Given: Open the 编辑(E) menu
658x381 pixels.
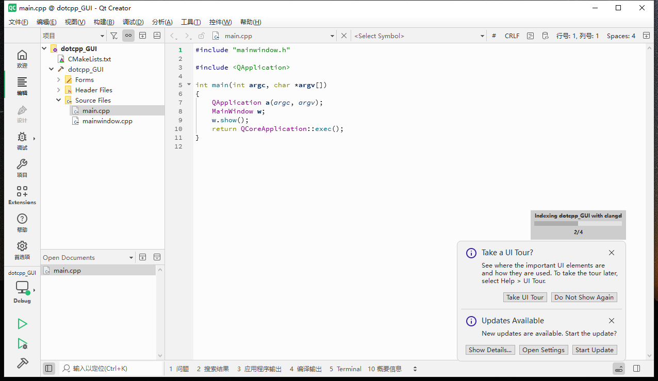Looking at the screenshot, I should pyautogui.click(x=46, y=22).
